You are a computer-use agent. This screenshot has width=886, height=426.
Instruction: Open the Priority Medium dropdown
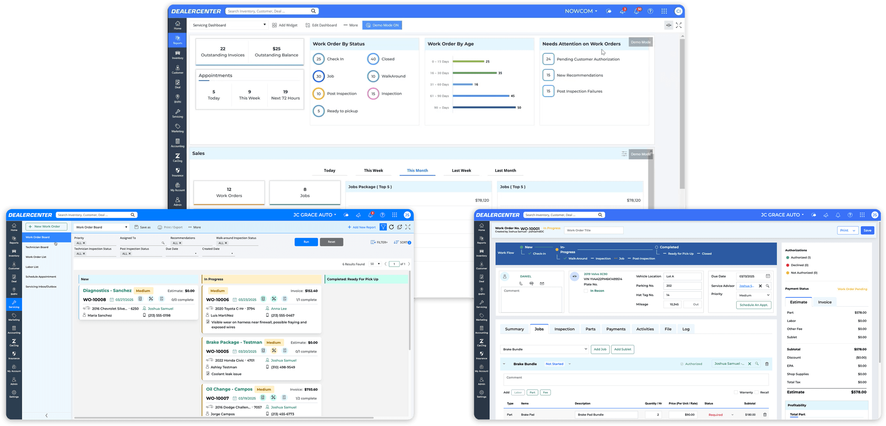754,295
